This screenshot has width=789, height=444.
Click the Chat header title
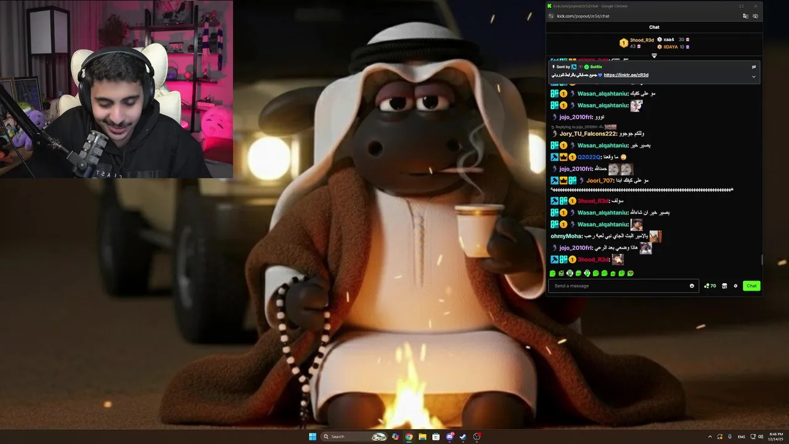[654, 27]
